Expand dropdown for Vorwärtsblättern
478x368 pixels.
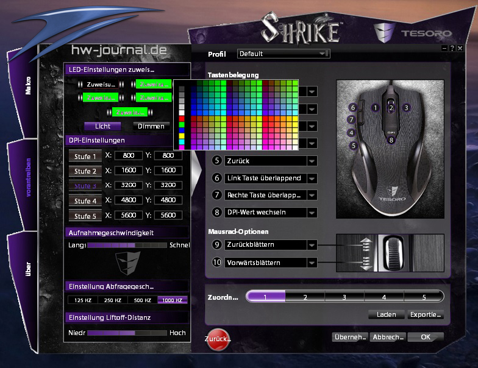coord(312,262)
